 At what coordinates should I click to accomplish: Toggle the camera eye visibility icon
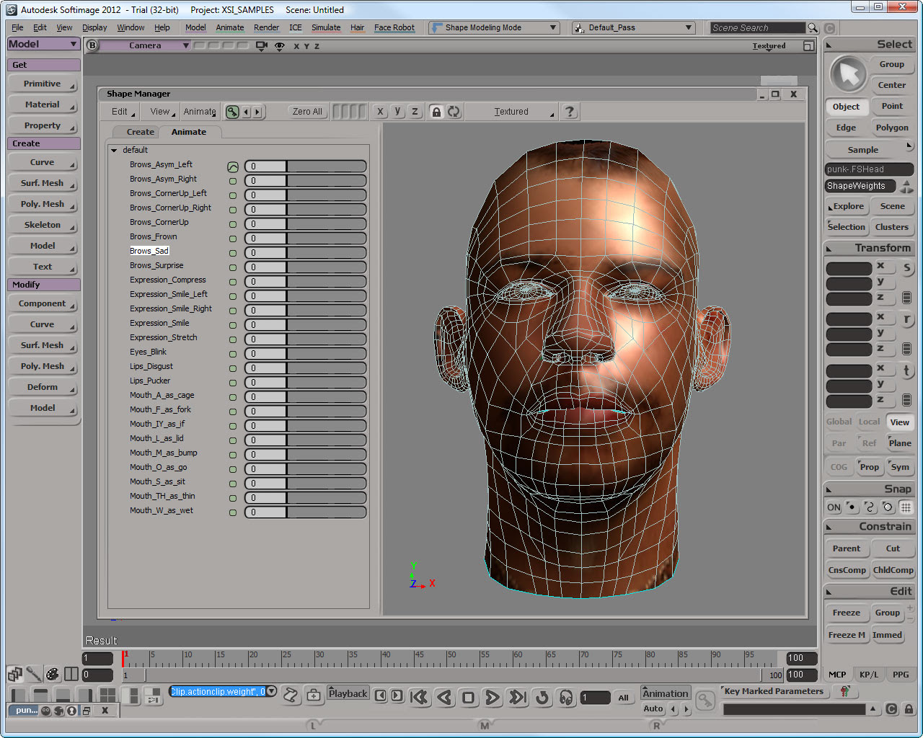pyautogui.click(x=280, y=46)
